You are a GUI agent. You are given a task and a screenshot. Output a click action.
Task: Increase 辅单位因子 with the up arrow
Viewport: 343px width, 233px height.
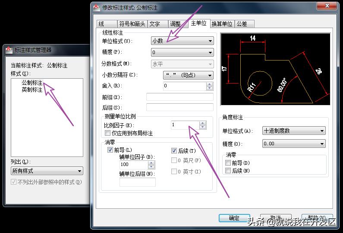151,163
